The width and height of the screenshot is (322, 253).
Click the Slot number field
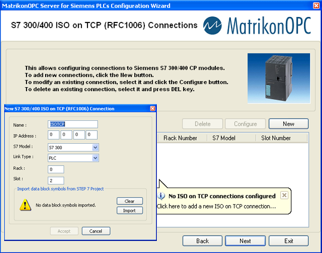tap(56, 180)
